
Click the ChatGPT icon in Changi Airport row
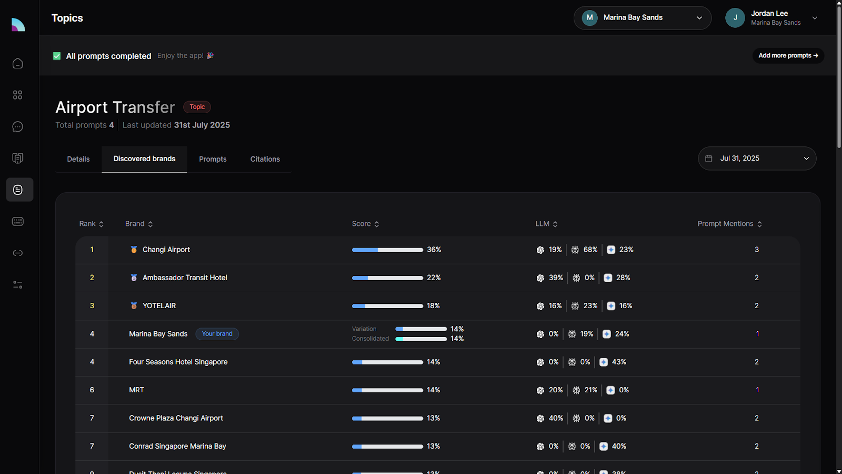click(x=540, y=250)
